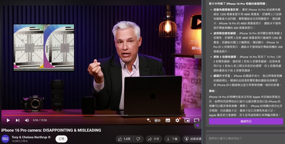Skip to the next video

click(18, 120)
